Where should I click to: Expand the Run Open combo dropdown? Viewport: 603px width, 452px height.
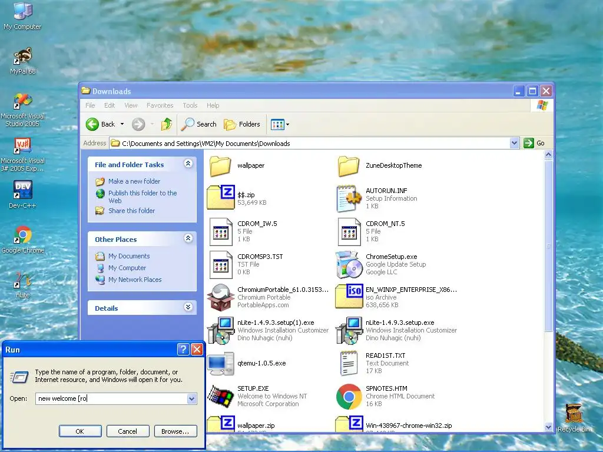tap(191, 398)
